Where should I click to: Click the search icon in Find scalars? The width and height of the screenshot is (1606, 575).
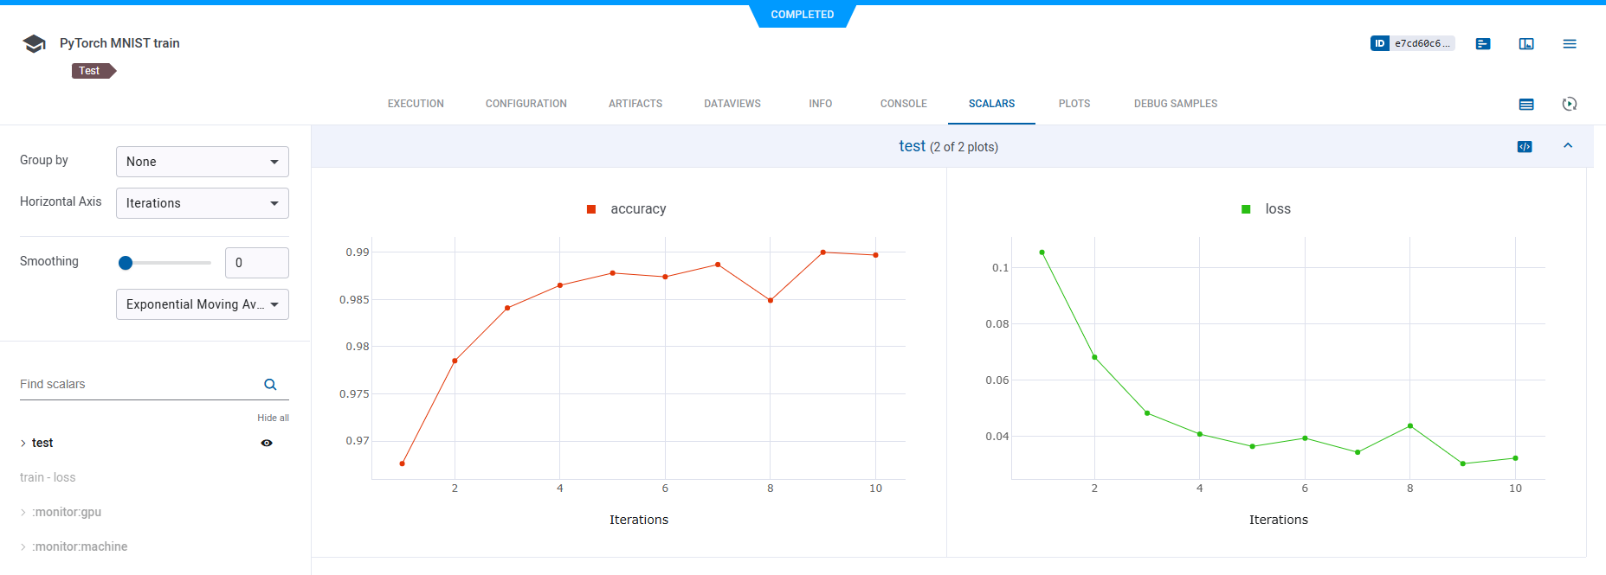click(270, 385)
